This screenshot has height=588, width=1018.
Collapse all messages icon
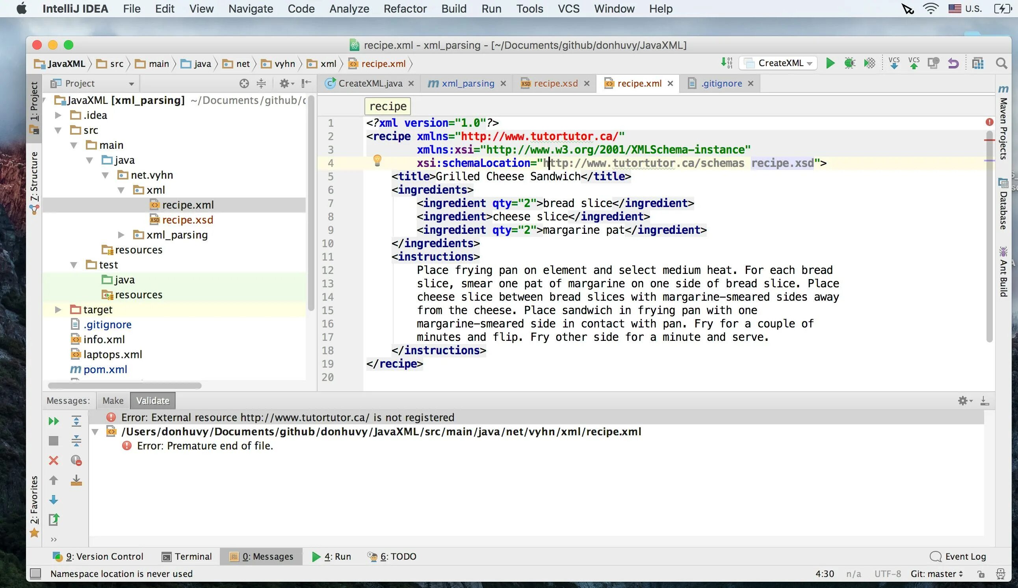coord(76,441)
